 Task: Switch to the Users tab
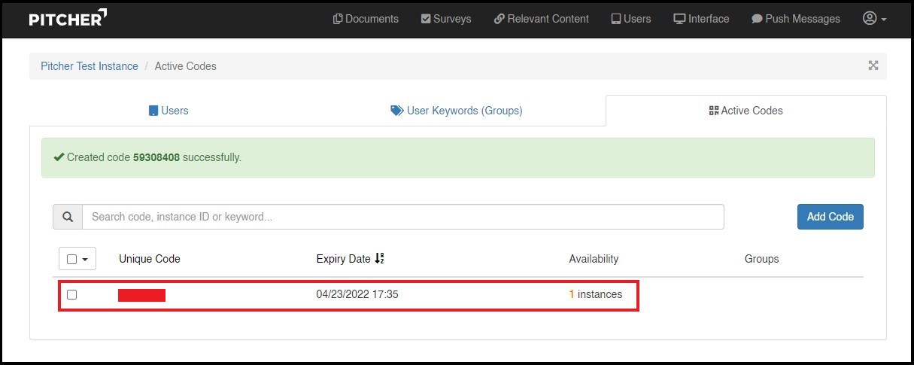point(169,111)
